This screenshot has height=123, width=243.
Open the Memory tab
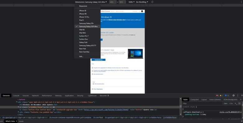tap(58, 96)
